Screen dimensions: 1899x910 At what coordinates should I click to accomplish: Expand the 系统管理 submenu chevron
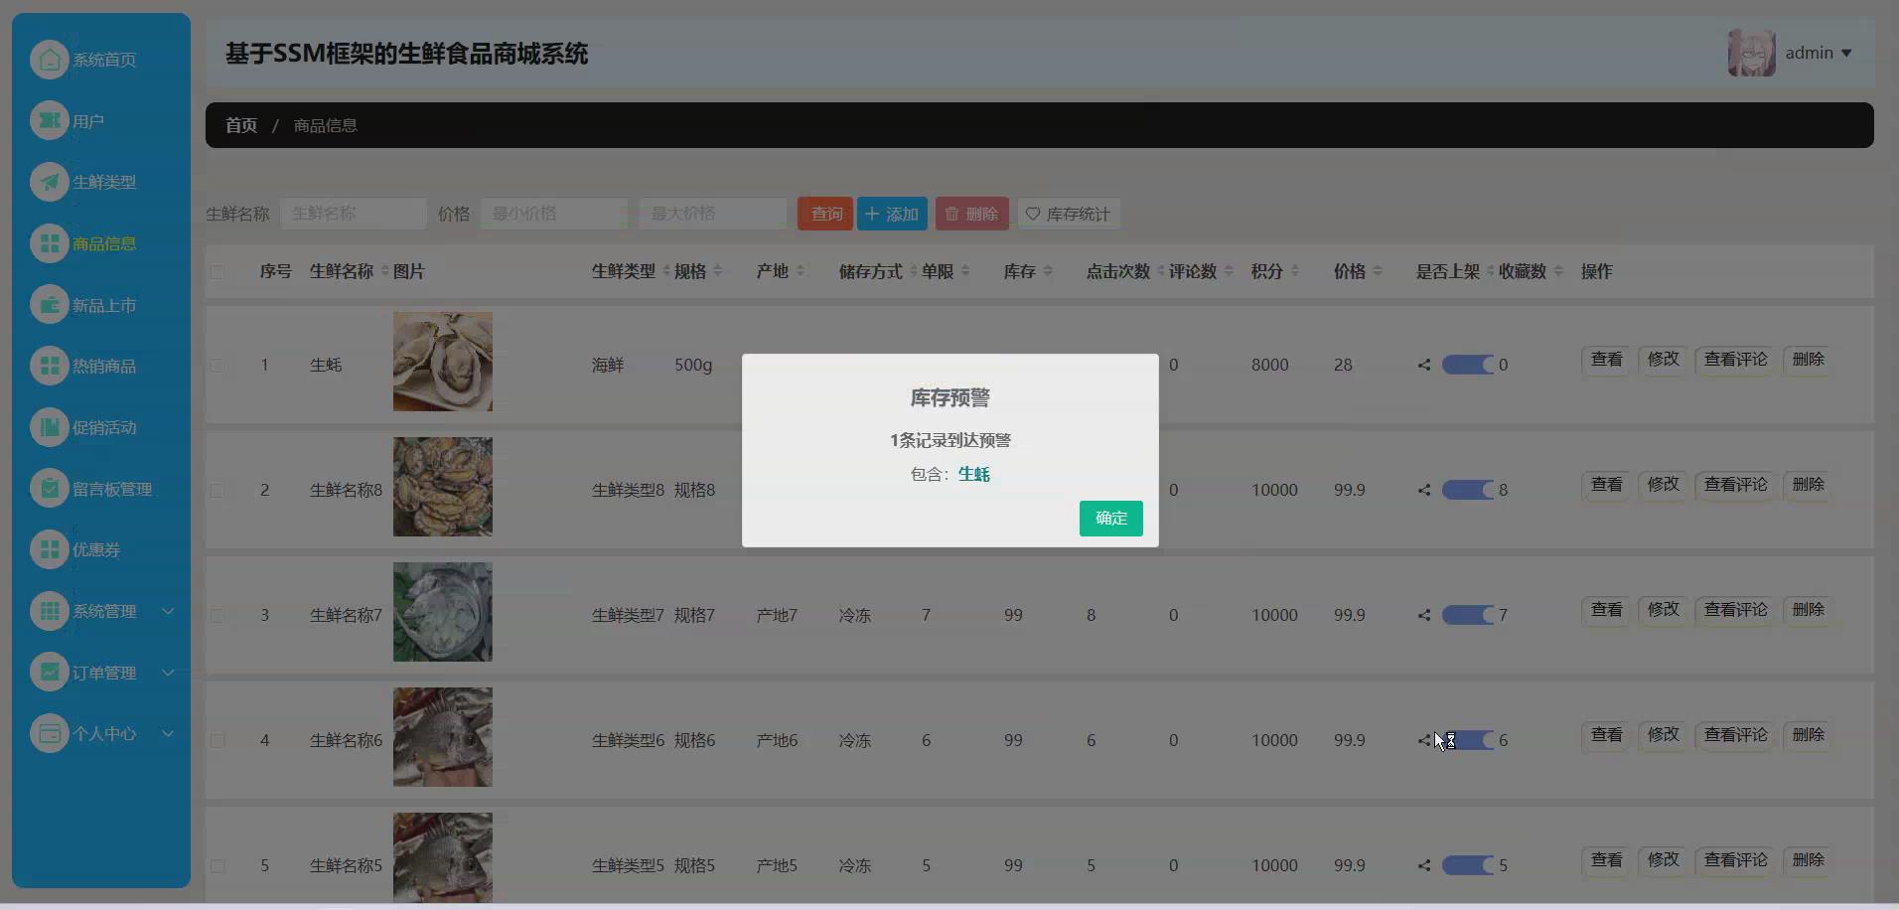pyautogui.click(x=168, y=611)
